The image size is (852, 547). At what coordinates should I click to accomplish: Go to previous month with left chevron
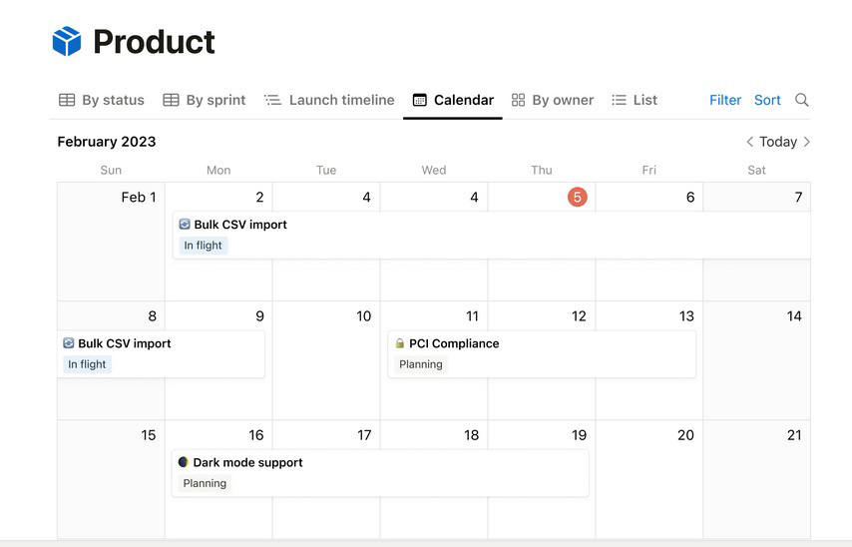click(750, 142)
